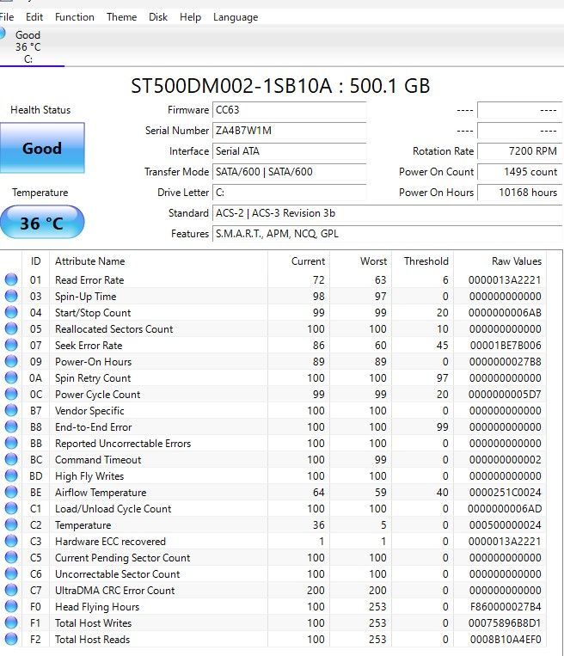
Task: Open the Help menu
Action: click(190, 17)
